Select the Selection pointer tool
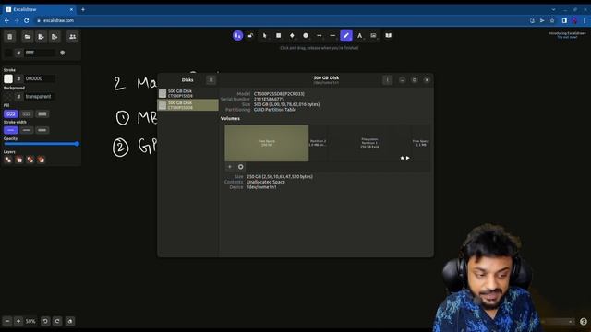The width and height of the screenshot is (591, 332). pos(265,35)
